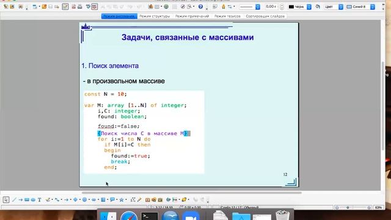Pick the callouts shape tool

pyautogui.click(x=112, y=200)
